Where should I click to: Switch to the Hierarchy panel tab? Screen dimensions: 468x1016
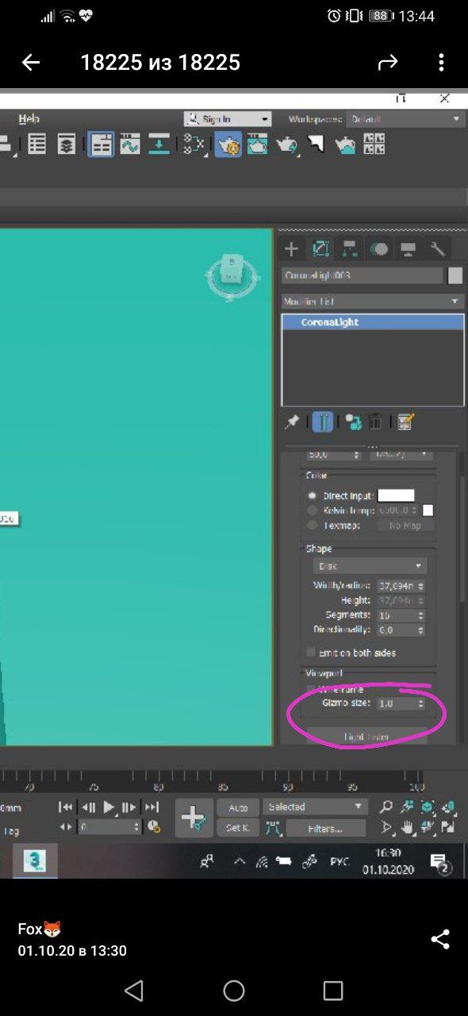tap(349, 249)
